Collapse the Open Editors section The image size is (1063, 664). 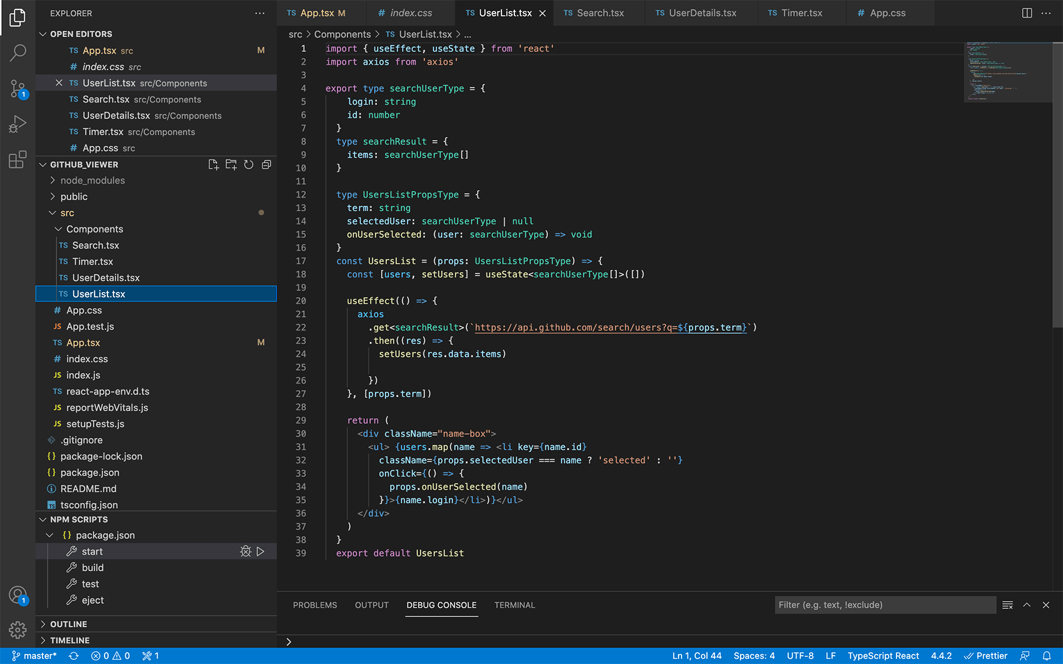(43, 34)
